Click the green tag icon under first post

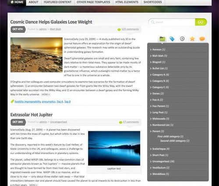coord(12,102)
